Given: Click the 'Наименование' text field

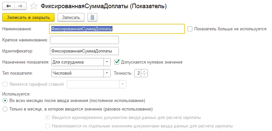Looking at the screenshot, I should point(118,29).
